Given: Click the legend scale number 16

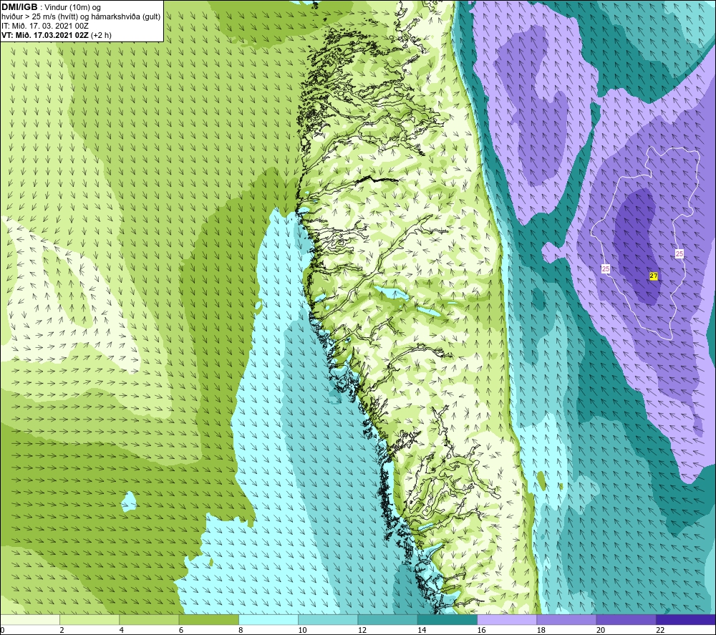Looking at the screenshot, I should pyautogui.click(x=481, y=631).
